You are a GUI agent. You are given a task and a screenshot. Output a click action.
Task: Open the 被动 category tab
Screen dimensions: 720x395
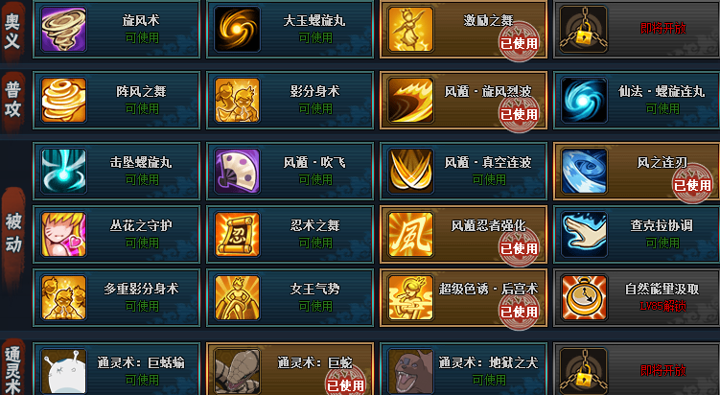(x=13, y=233)
